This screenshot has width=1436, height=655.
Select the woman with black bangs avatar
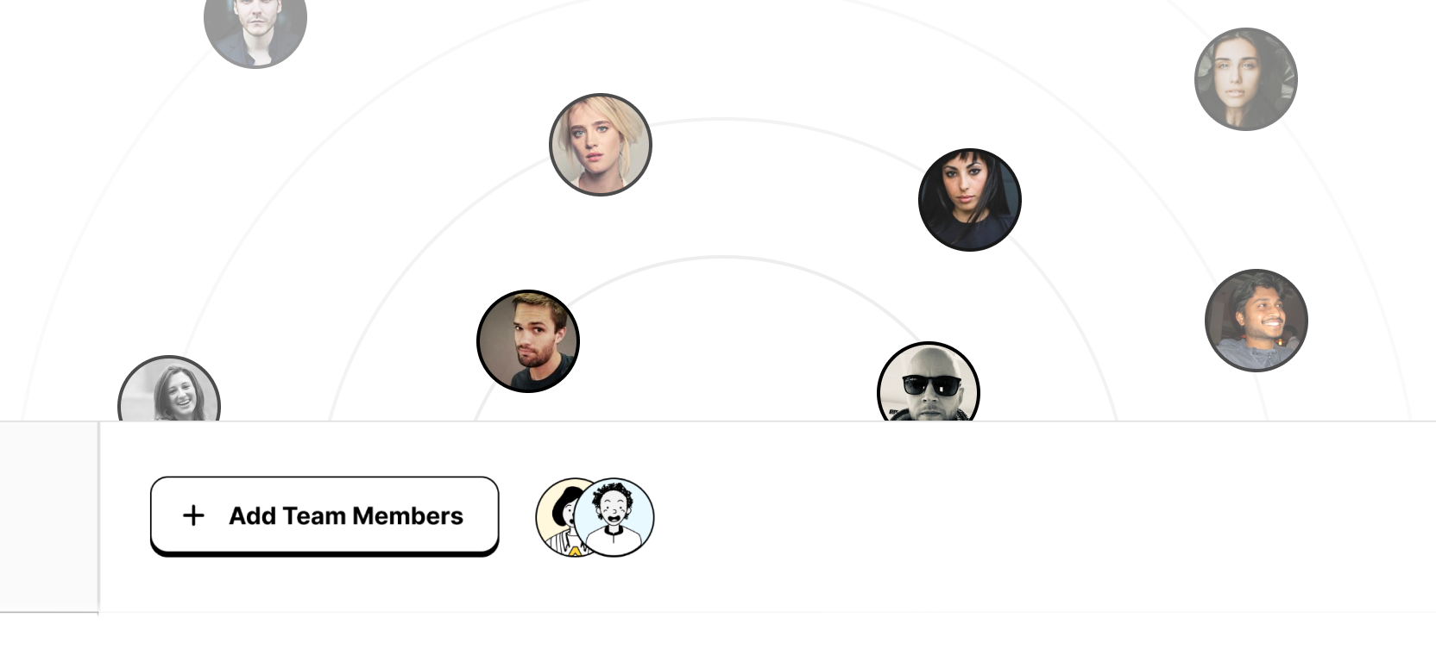coord(970,200)
